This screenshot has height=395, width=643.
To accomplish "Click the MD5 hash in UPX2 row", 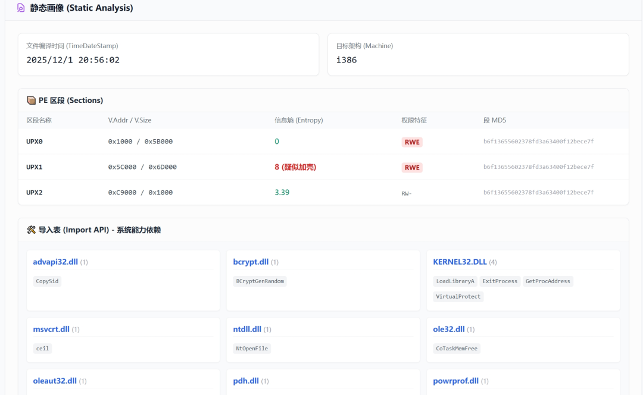I will click(538, 192).
